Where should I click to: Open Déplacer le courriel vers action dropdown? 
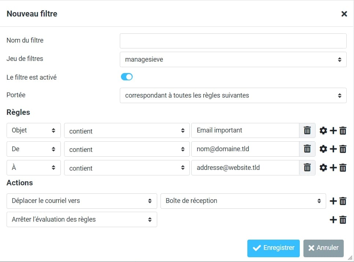coord(82,201)
